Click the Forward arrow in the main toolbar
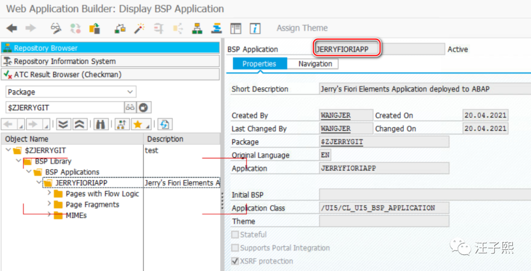Screen dimensions: 531x271 (30, 28)
